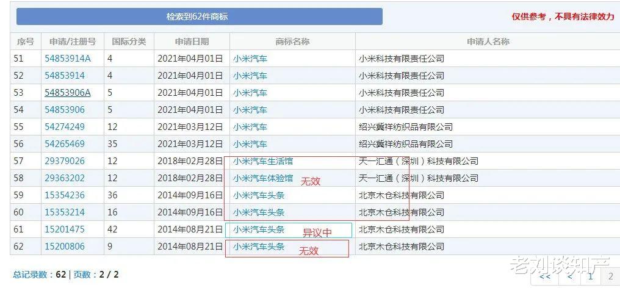Open registration number 29379026 link
Viewport: 620px width, 288px height.
(x=65, y=161)
